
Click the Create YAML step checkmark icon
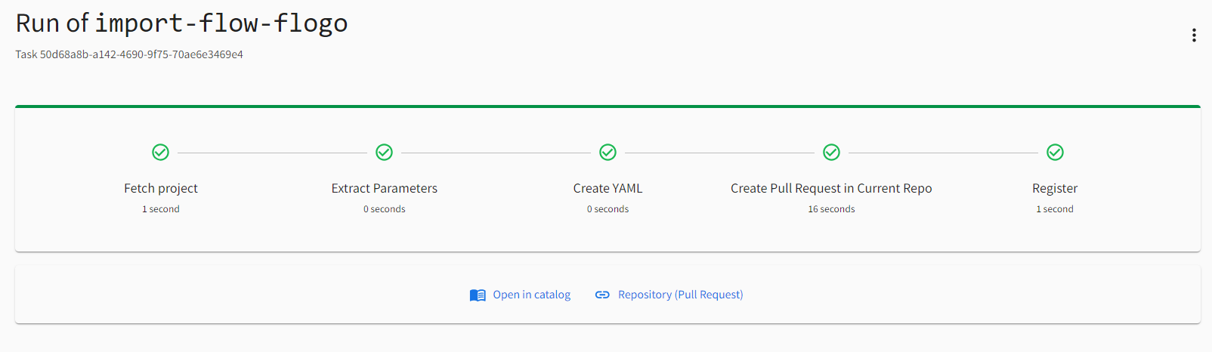(x=608, y=153)
